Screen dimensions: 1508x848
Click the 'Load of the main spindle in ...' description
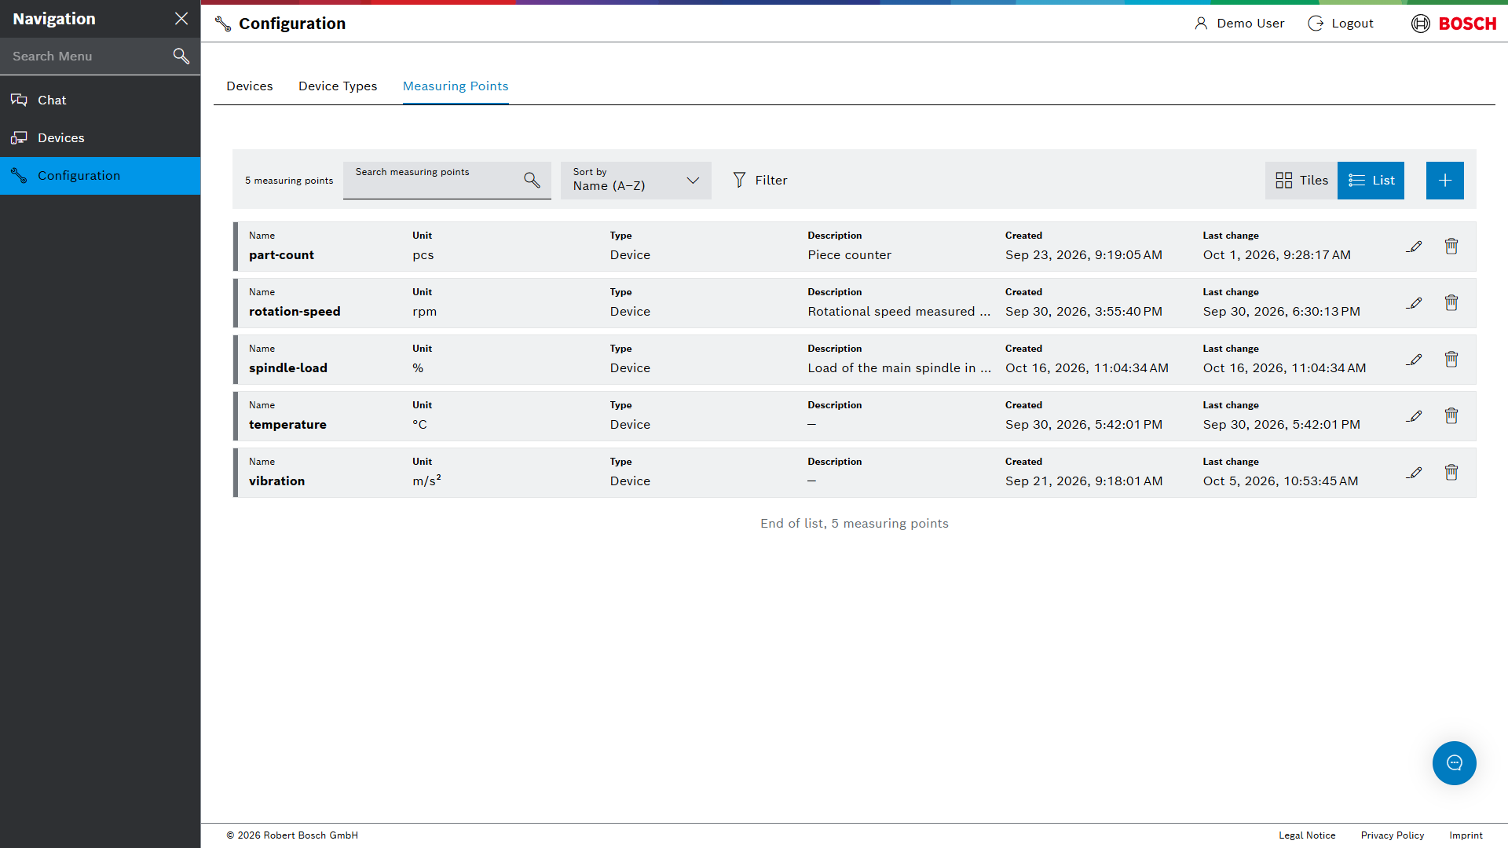tap(899, 368)
